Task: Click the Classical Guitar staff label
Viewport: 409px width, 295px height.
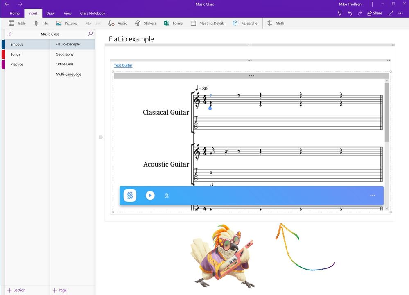Action: 166,113
